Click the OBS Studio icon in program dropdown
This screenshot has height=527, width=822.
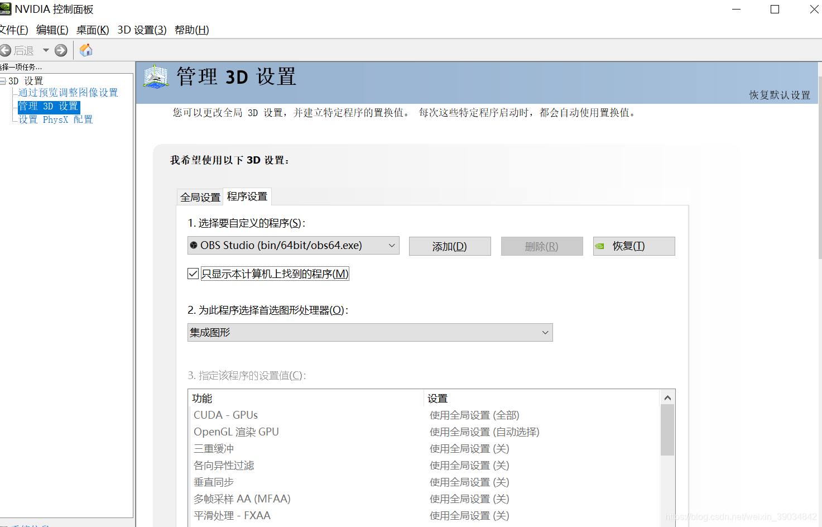pos(194,245)
